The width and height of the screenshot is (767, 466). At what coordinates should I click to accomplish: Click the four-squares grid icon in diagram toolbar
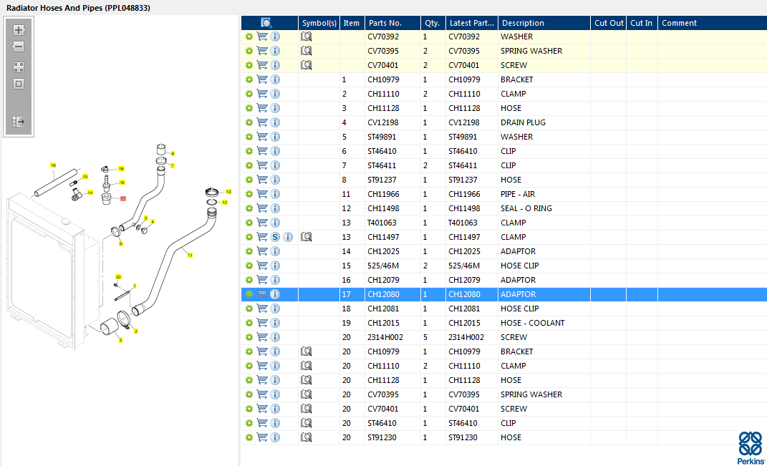tap(19, 67)
